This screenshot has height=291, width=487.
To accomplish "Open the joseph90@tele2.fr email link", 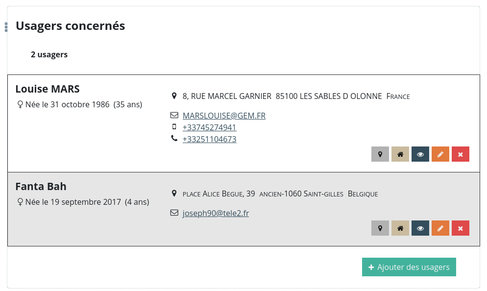I will click(216, 213).
